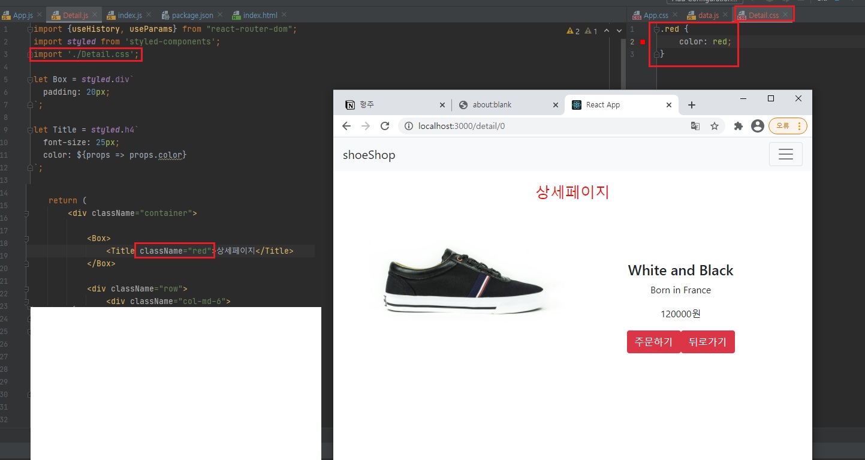Screen dimensions: 865x460
Task: Close the React App Chrome tab
Action: tap(669, 105)
